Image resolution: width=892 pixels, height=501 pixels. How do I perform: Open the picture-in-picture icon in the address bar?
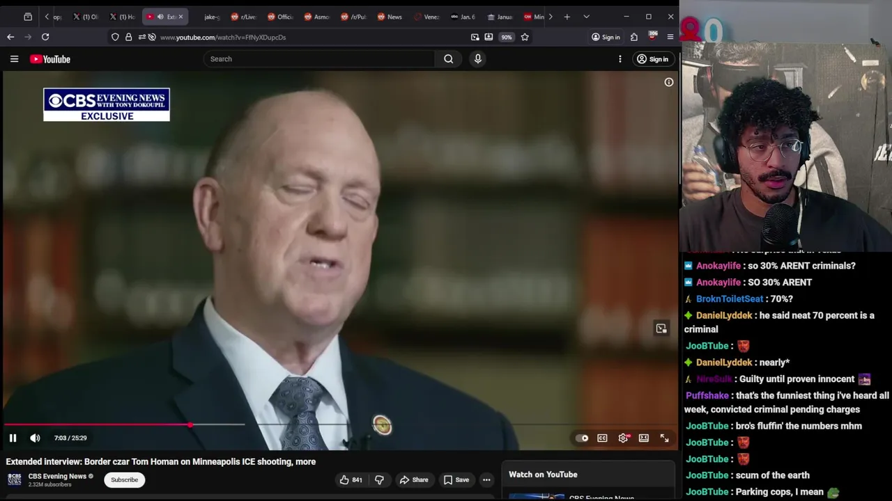click(475, 37)
